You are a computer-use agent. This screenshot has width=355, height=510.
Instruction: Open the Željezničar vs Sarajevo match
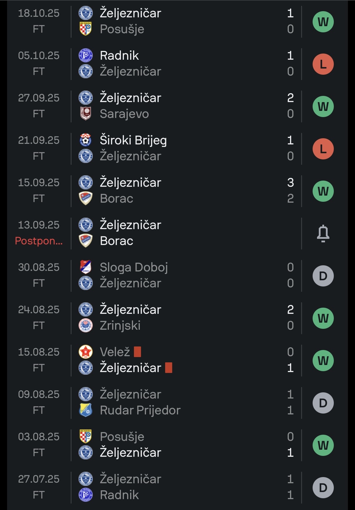pos(177,106)
